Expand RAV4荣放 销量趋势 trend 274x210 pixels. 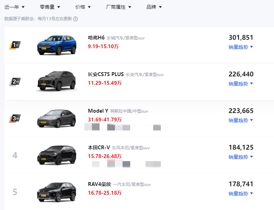click(x=241, y=194)
